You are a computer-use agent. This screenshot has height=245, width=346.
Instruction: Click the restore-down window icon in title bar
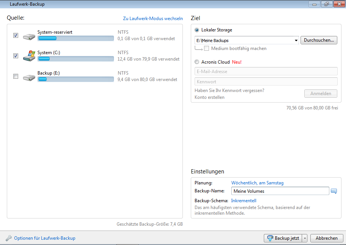point(326,4)
